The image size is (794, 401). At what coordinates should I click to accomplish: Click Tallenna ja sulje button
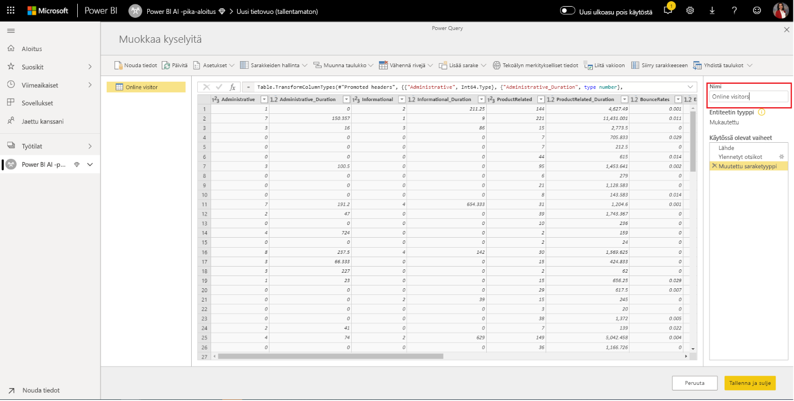[750, 383]
